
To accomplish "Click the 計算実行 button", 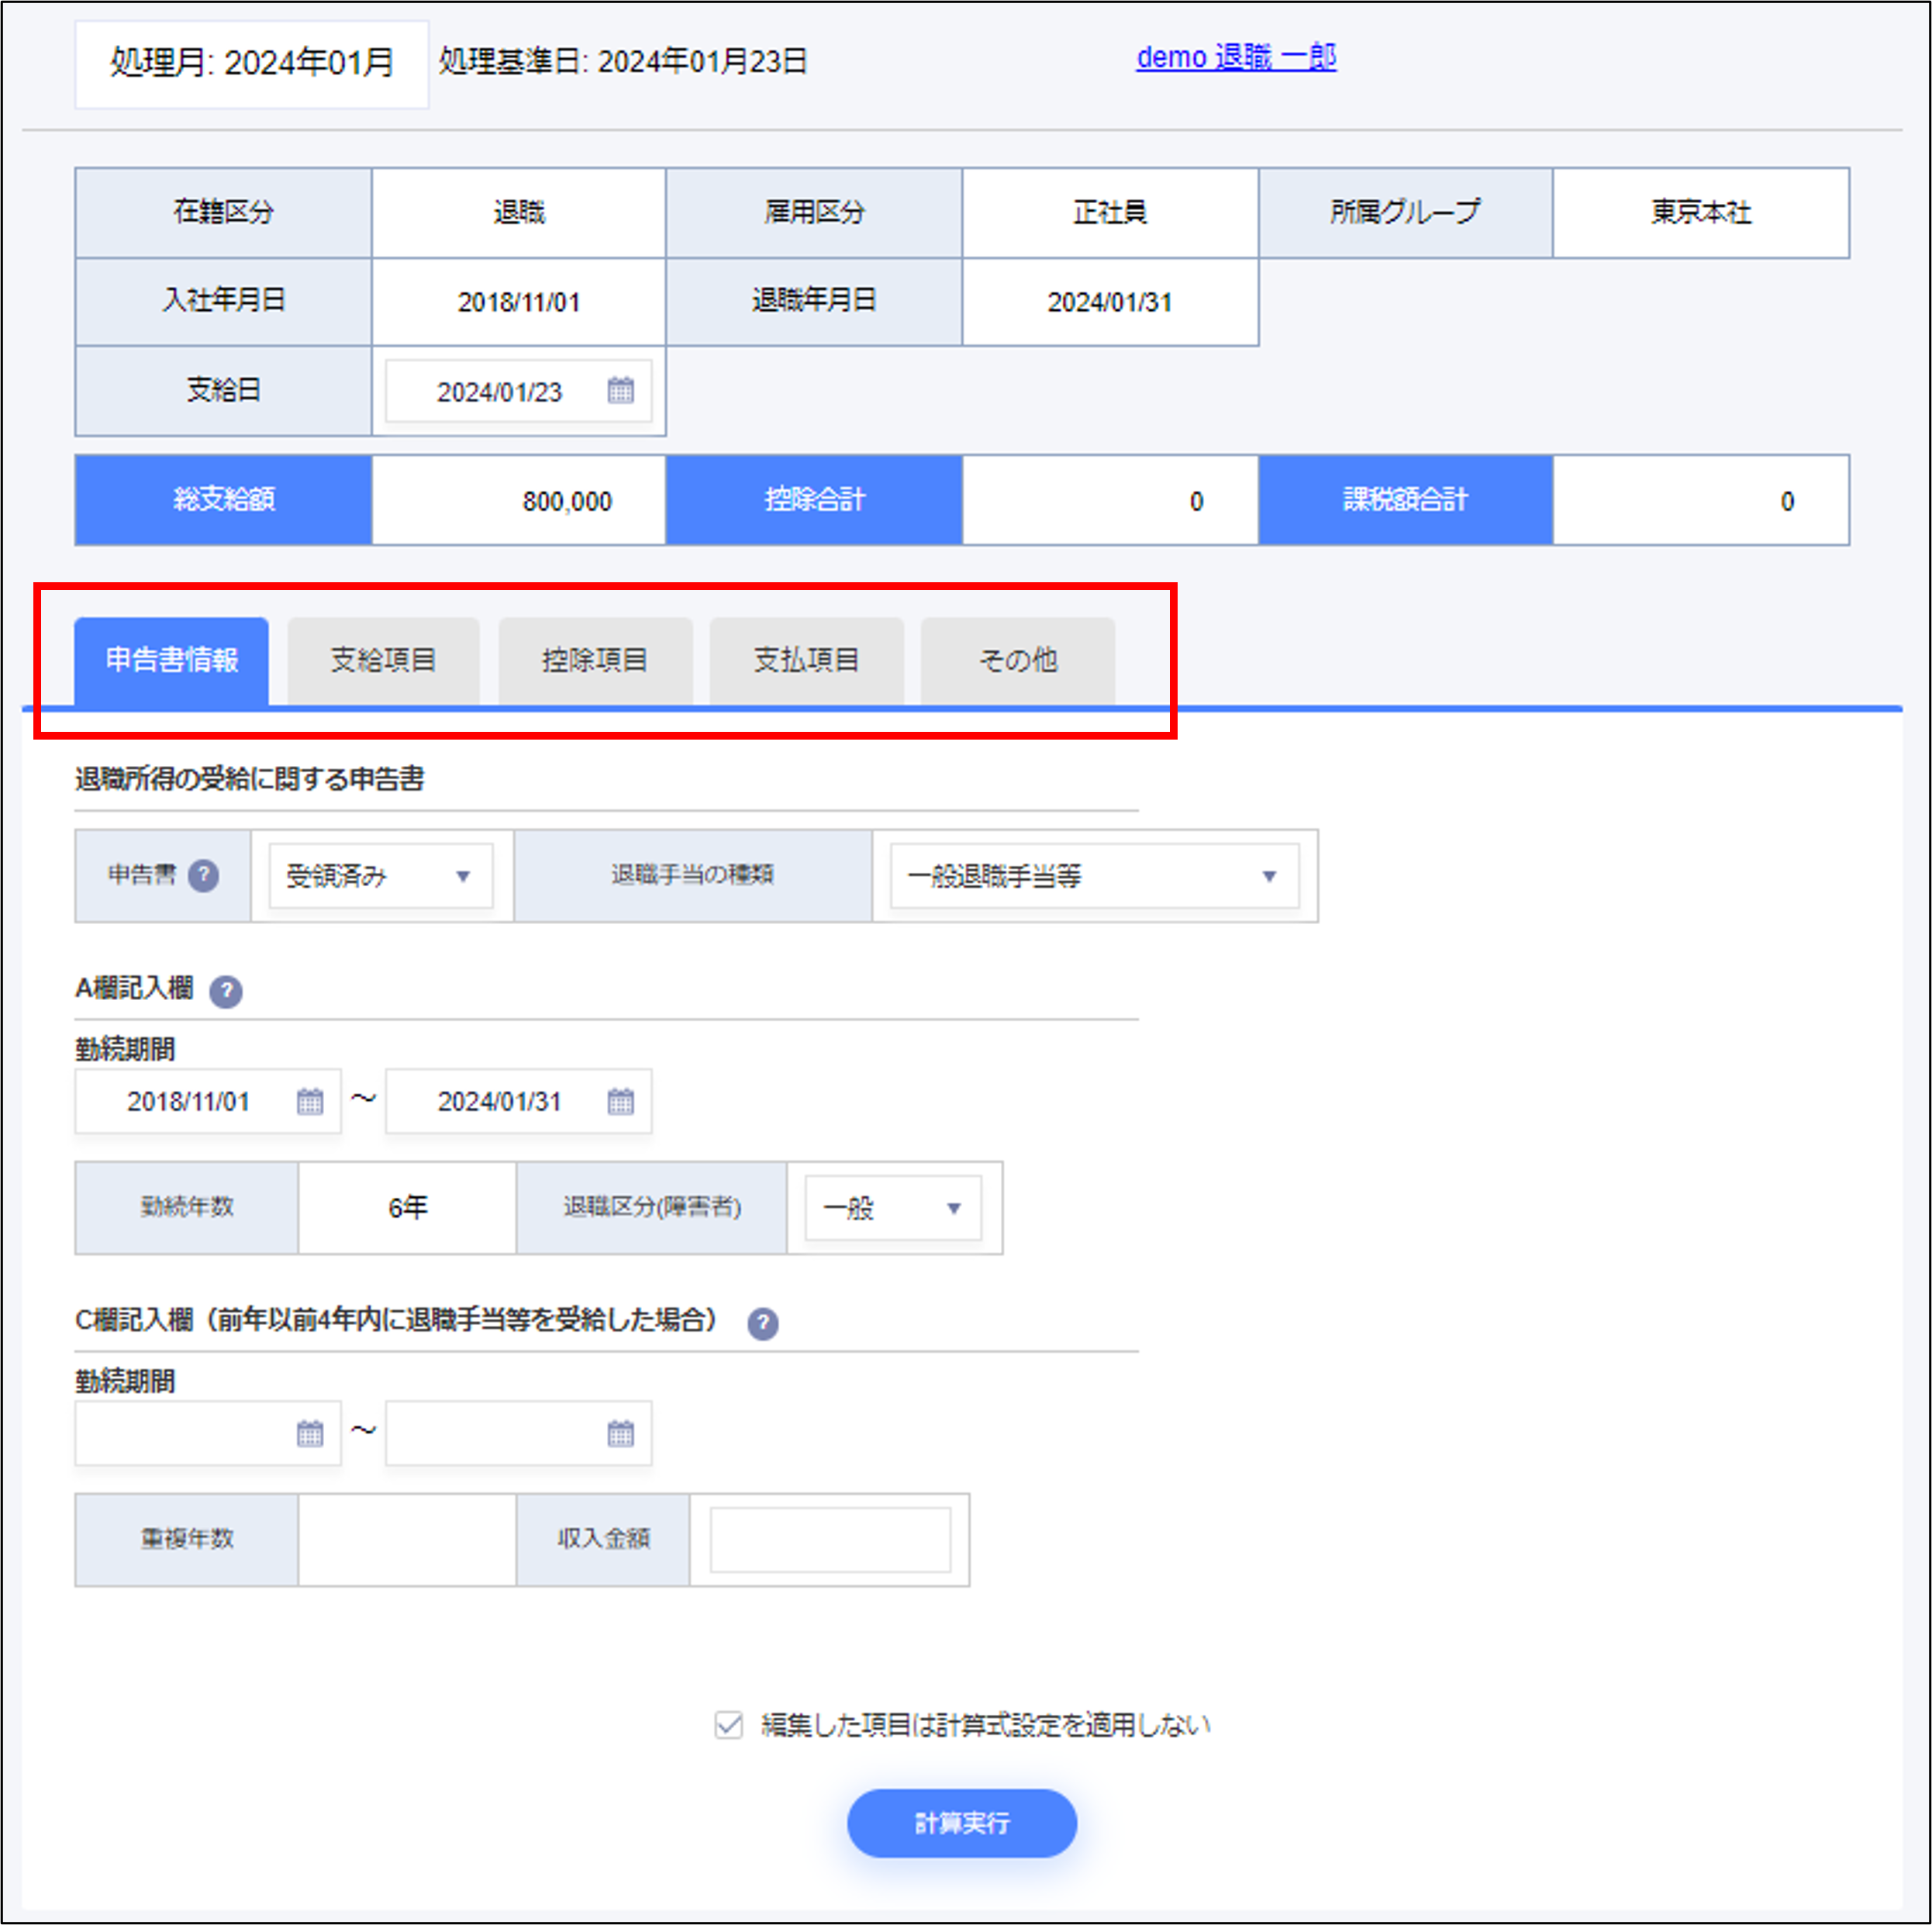I will point(961,1822).
